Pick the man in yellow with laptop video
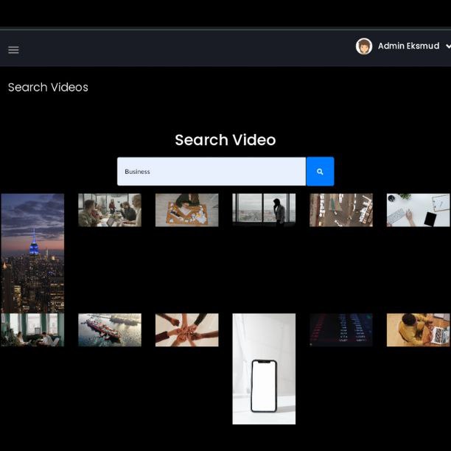Screen dimensions: 451x451 (x=418, y=330)
